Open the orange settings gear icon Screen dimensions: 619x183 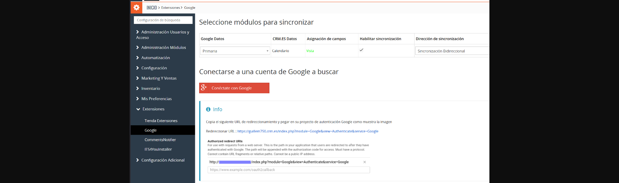tap(136, 7)
